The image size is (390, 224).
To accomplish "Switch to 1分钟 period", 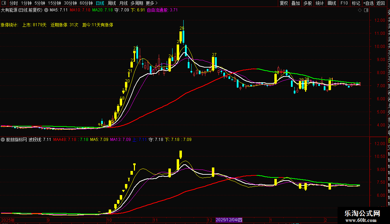I will point(26,3).
